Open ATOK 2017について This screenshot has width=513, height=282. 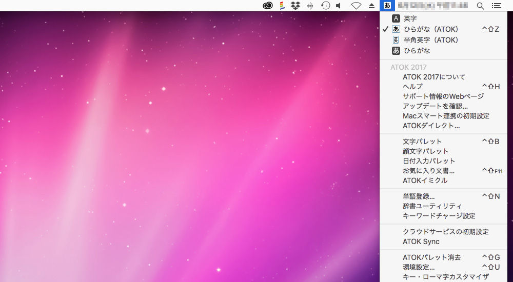coord(443,77)
